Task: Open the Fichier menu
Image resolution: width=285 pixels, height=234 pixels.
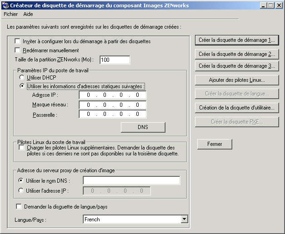Action: [11, 14]
